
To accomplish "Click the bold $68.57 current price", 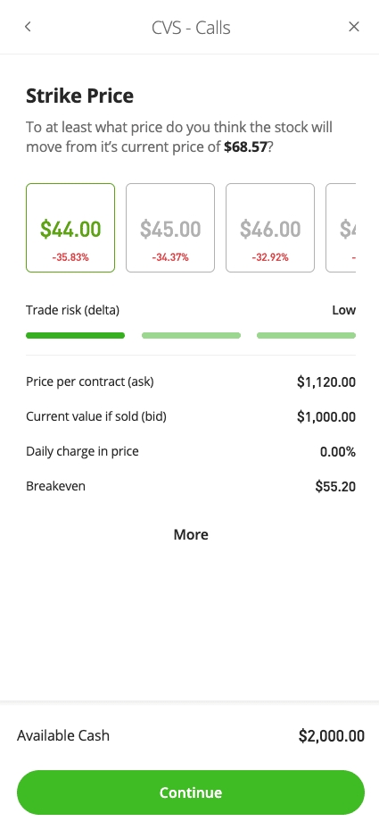I will (245, 147).
